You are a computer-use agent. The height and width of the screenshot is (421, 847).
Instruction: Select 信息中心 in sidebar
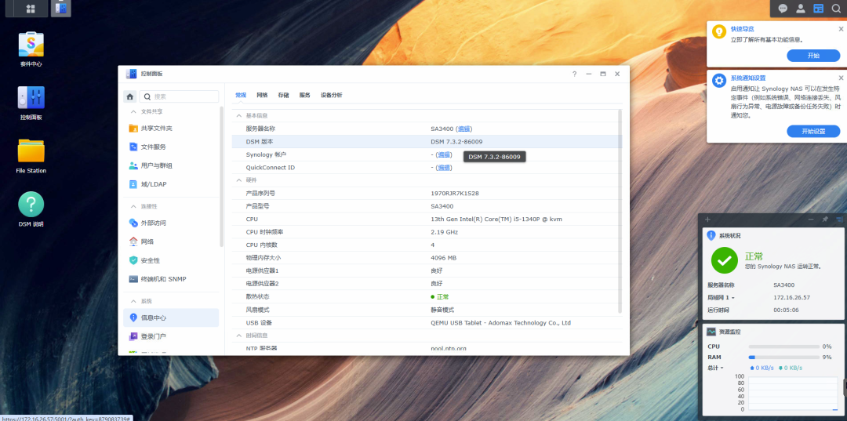point(171,318)
